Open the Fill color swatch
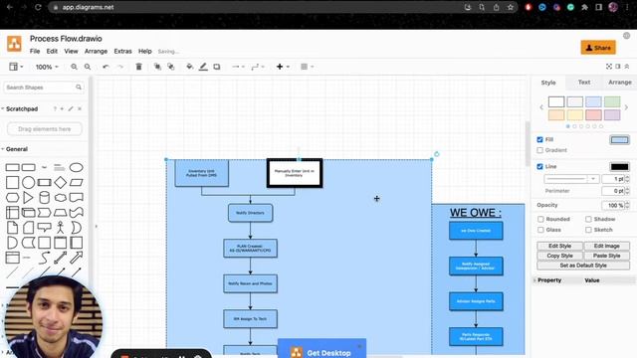 tap(619, 140)
